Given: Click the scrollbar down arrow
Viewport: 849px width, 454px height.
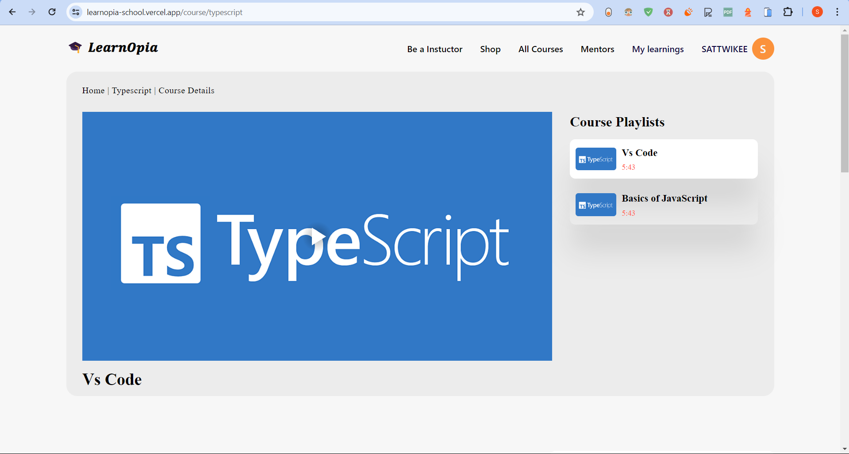Looking at the screenshot, I should (845, 450).
